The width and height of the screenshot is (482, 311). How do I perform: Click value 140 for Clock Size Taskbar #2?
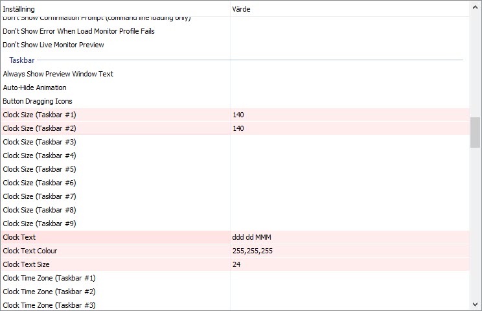point(238,128)
